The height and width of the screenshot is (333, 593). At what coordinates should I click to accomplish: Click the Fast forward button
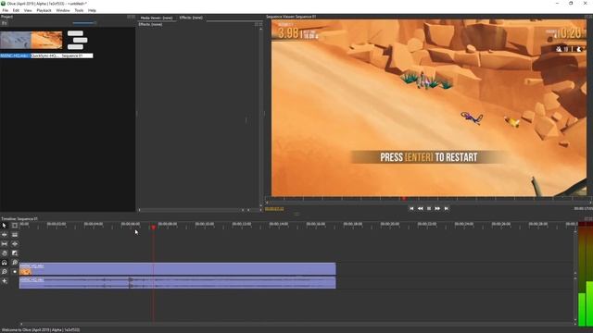tap(437, 208)
